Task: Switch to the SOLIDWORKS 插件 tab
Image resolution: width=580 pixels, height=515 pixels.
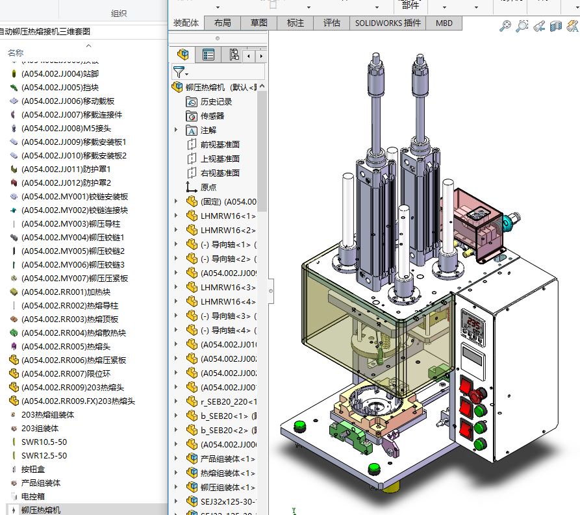Action: [x=388, y=23]
